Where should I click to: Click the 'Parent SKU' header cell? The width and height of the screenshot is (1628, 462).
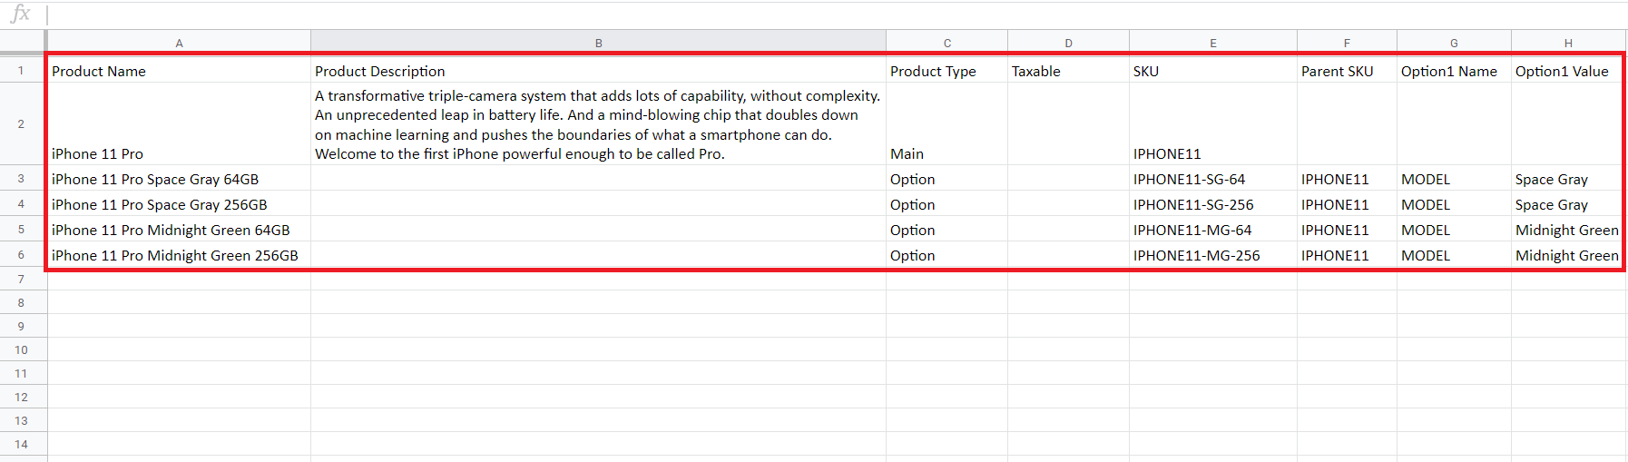tap(1347, 71)
